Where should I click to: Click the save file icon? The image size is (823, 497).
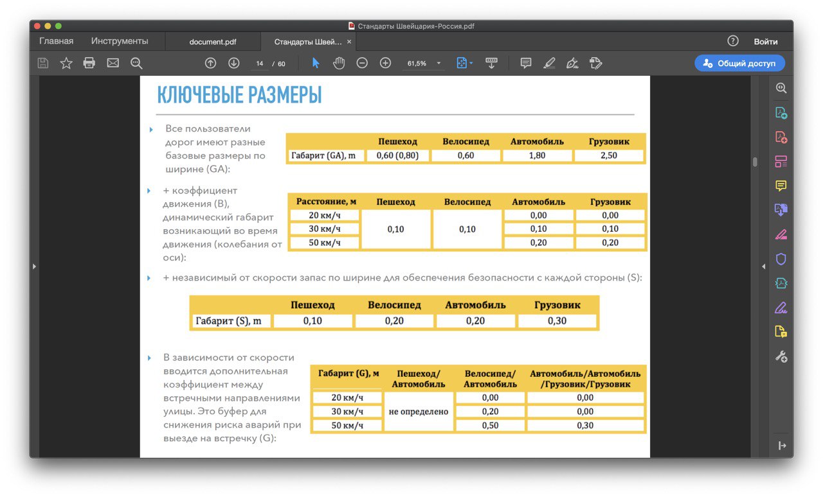(43, 63)
